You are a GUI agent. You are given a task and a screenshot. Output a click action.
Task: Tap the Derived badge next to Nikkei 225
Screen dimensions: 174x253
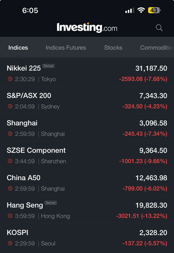click(x=48, y=66)
